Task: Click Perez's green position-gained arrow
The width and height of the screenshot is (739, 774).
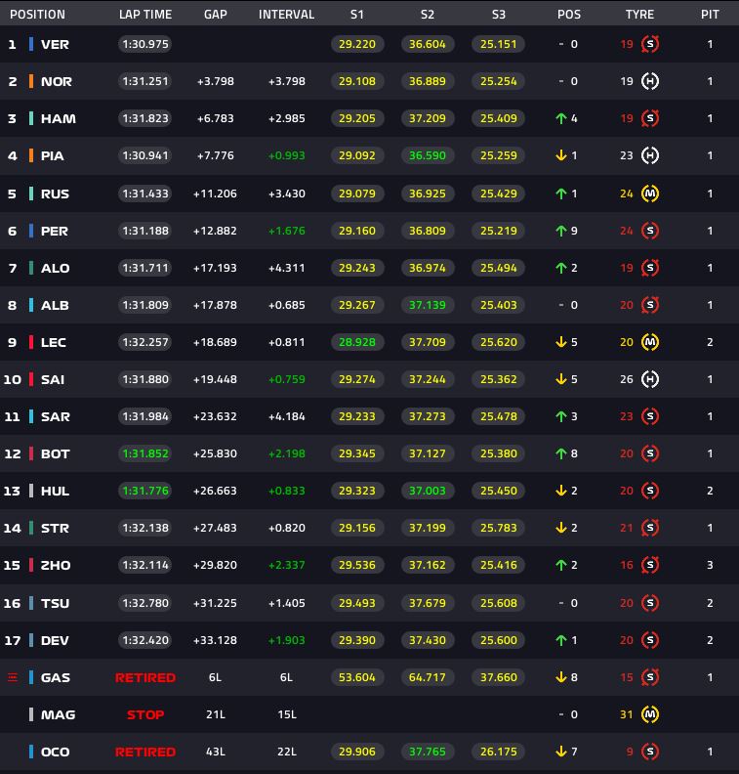Action: 561,231
